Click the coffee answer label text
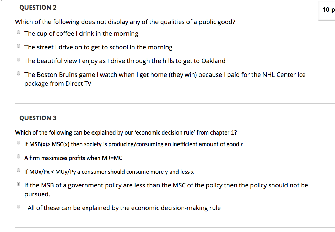 pos(81,33)
